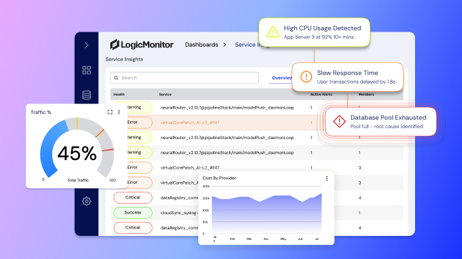Open settings gear in the sidebar
The height and width of the screenshot is (259, 462).
[87, 201]
